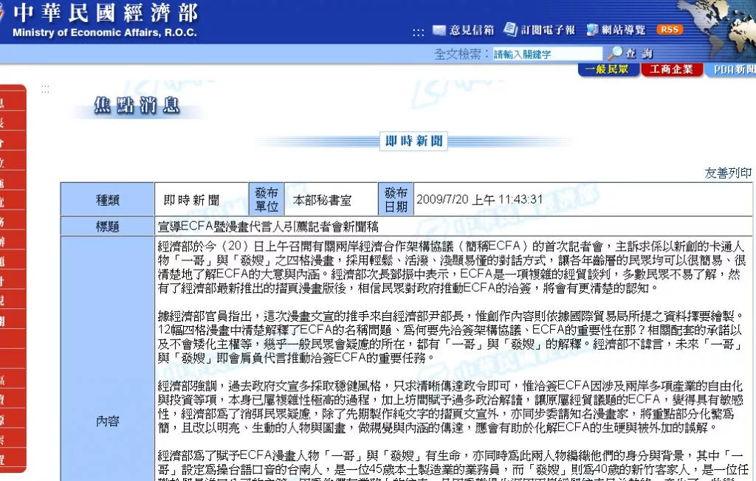Open 意見信箱 link

point(472,30)
